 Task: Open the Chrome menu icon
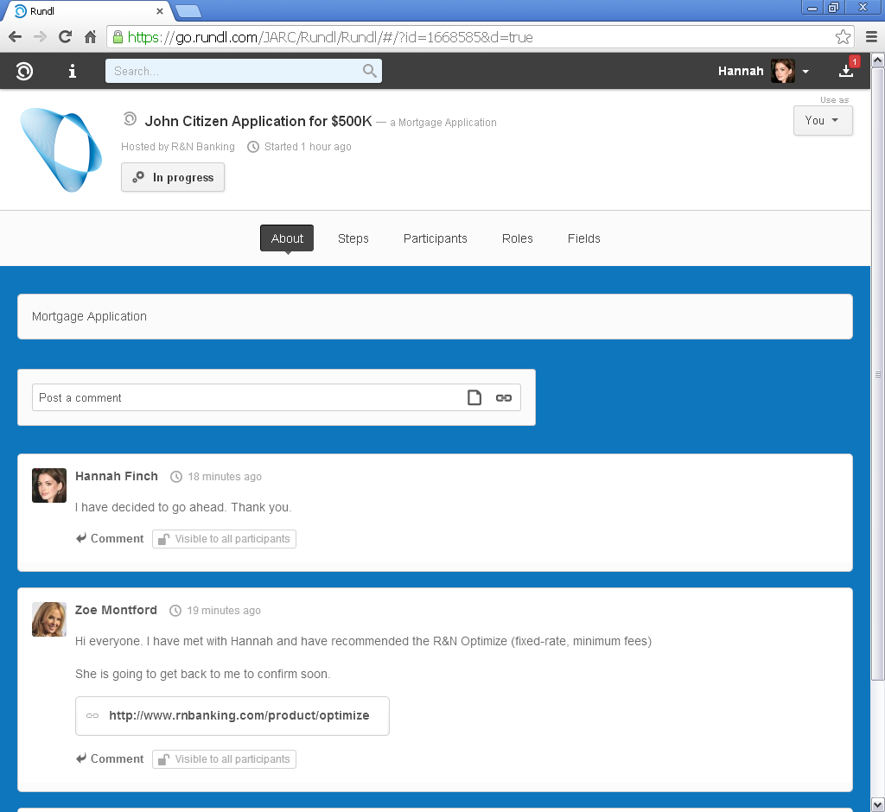click(871, 37)
